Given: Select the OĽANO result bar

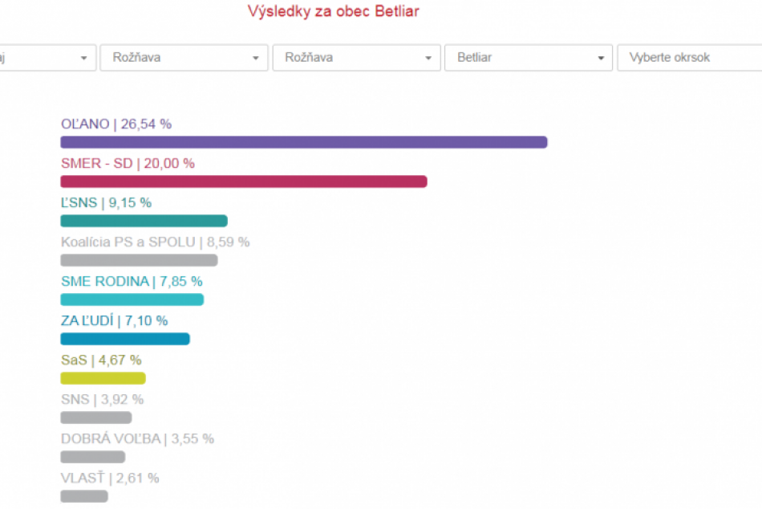Looking at the screenshot, I should (303, 141).
